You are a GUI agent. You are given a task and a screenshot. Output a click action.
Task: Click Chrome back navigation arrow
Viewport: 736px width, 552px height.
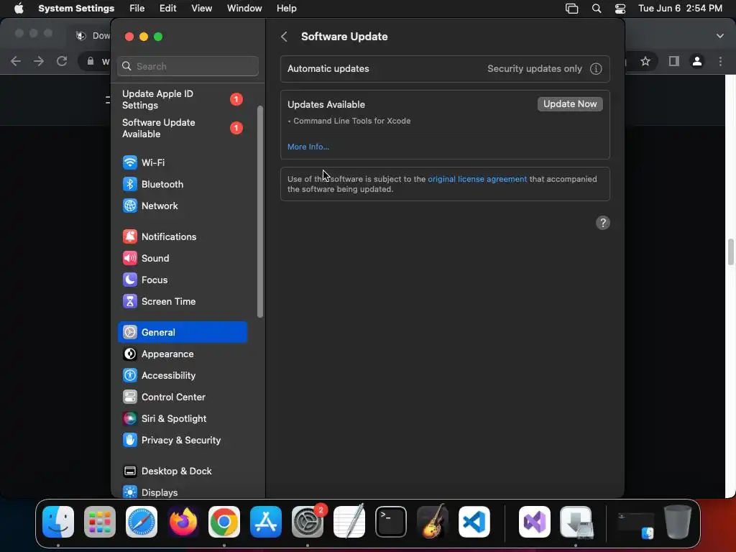[16, 61]
